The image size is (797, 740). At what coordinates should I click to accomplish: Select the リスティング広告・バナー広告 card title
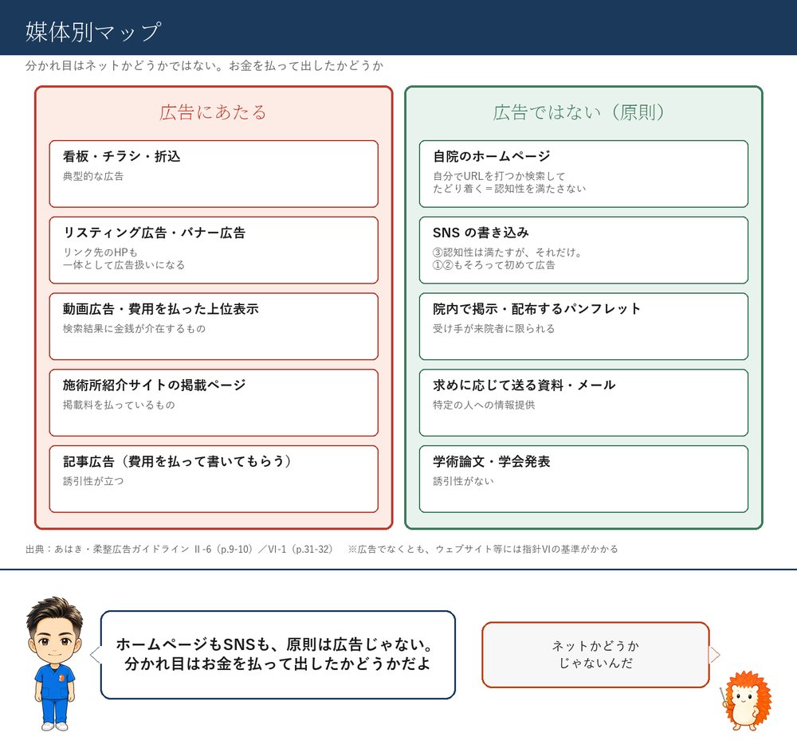(154, 233)
